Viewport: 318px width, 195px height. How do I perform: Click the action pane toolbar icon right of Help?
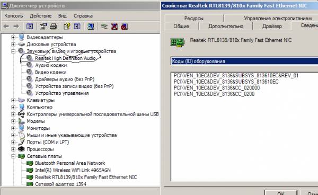pos(77,26)
